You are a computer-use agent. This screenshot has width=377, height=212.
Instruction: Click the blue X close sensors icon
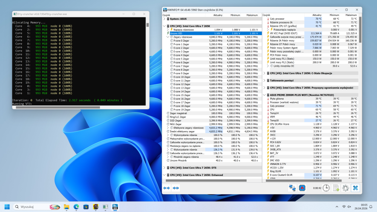[x=356, y=188]
